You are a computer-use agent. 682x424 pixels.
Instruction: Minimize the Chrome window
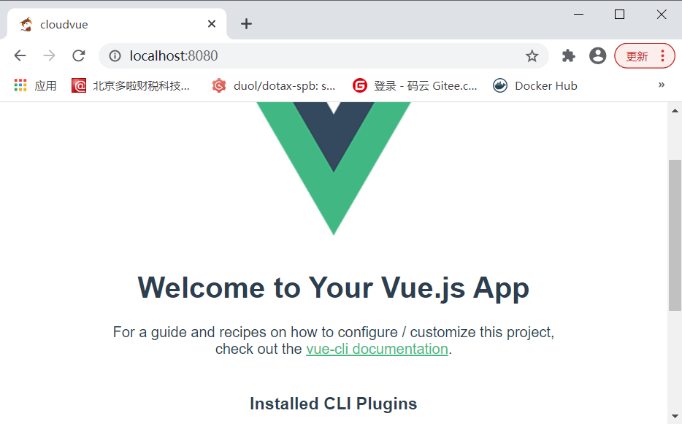click(578, 15)
